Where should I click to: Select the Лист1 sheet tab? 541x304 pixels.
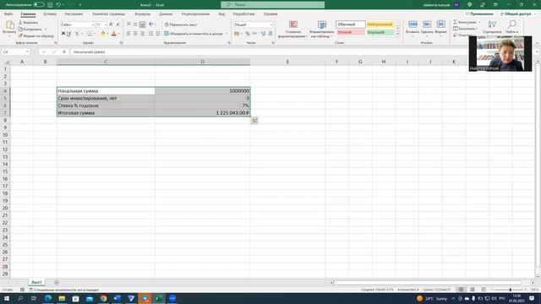coord(36,282)
